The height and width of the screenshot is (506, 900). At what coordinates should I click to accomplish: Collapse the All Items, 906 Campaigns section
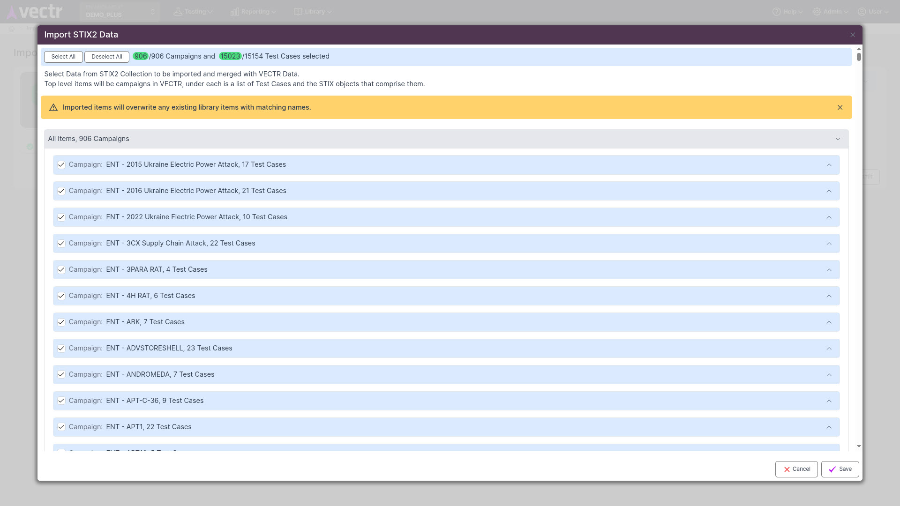pos(838,139)
